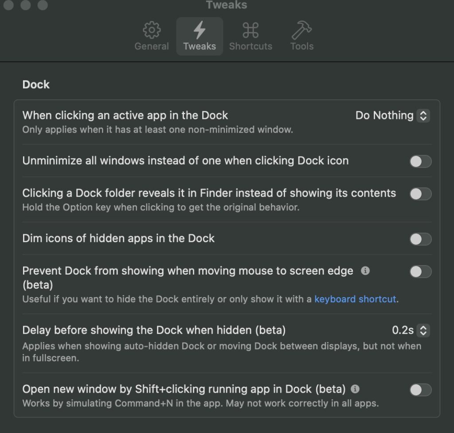Switch on Open new window by Shift+clicking
This screenshot has width=454, height=433.
(420, 390)
